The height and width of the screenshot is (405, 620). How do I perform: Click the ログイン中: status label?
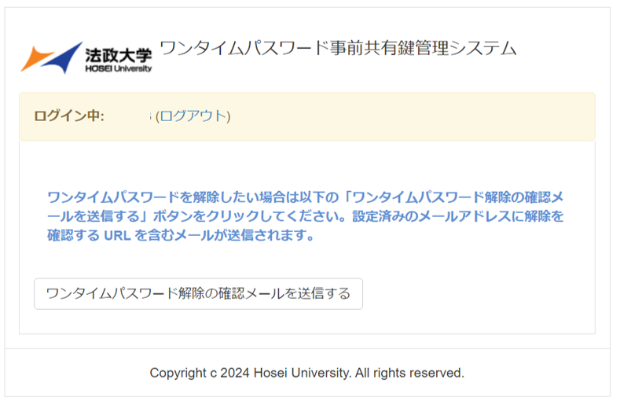point(69,116)
